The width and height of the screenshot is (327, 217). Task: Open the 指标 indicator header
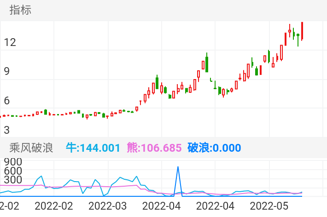tap(20, 10)
